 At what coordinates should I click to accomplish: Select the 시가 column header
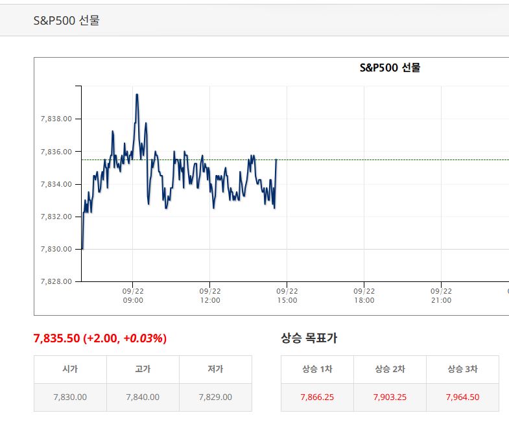[70, 369]
